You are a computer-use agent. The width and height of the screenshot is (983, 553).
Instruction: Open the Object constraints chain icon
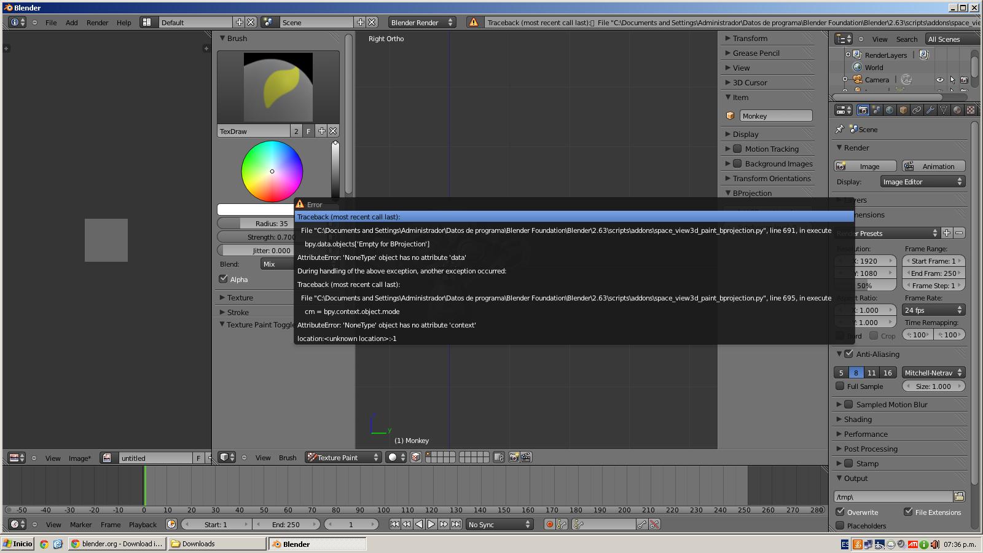[x=917, y=110]
